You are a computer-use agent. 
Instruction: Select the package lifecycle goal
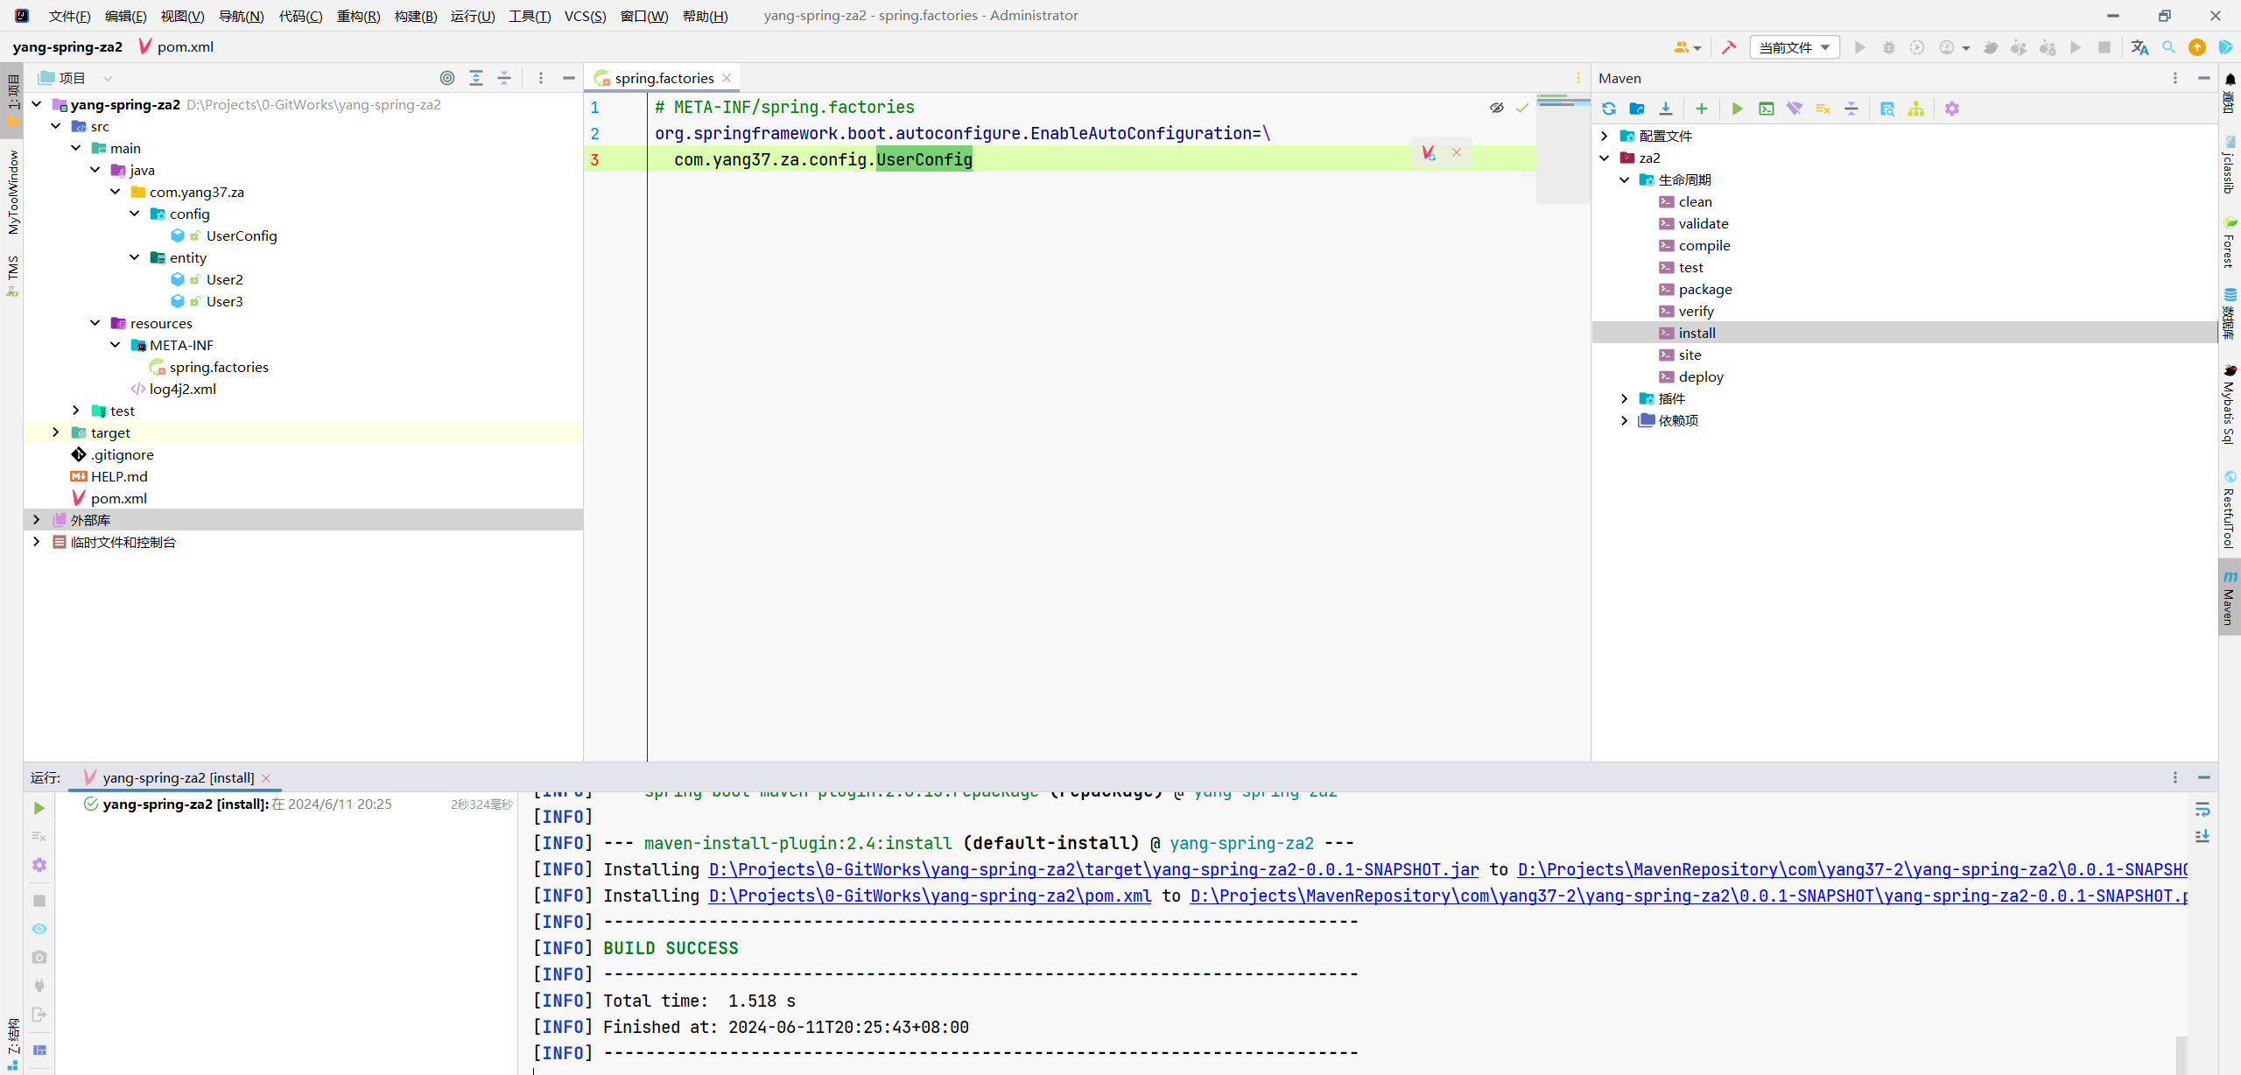click(1704, 289)
